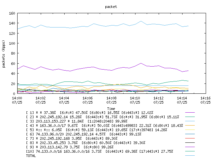Click the [17:443:*] 27.75% text in legend
The width and height of the screenshot is (212, 159).
tap(156, 152)
